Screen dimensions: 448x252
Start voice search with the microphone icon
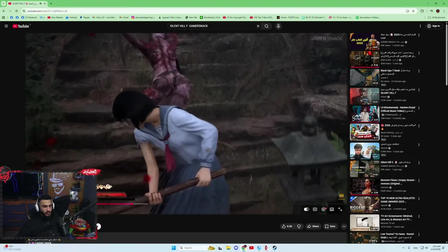278,26
